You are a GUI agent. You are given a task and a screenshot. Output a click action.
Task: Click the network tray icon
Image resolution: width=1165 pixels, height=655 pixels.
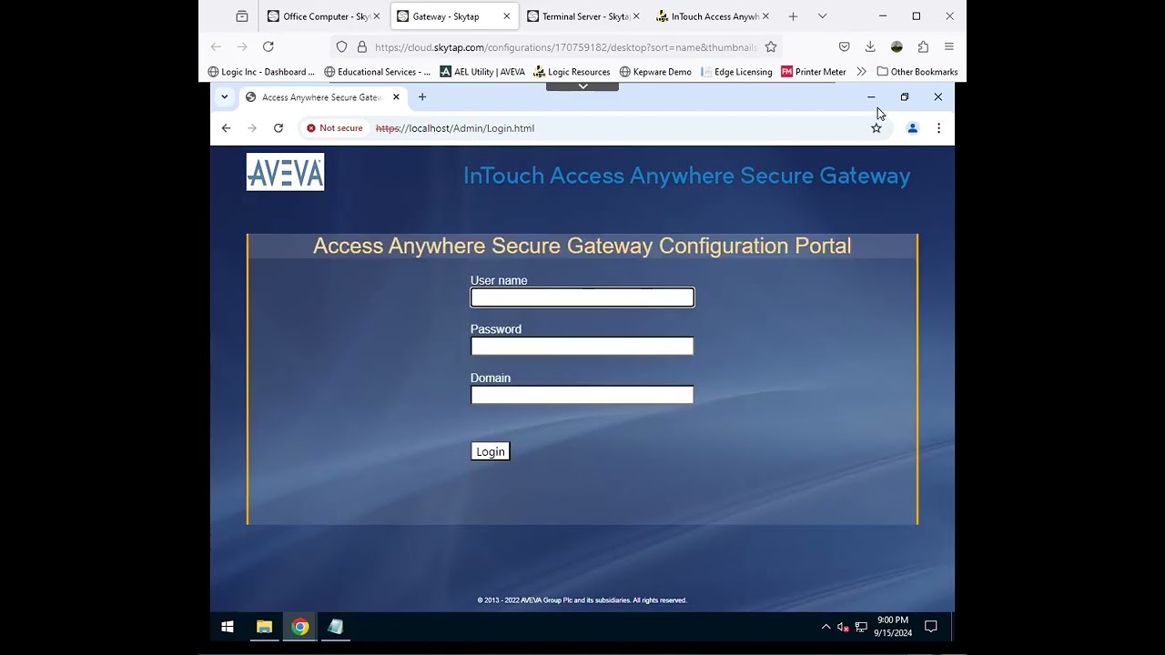click(x=861, y=627)
